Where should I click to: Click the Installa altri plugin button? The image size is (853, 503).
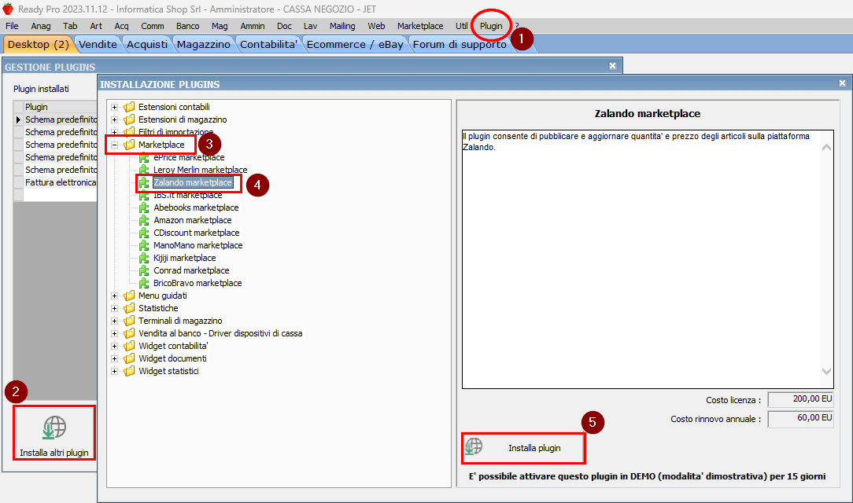pyautogui.click(x=54, y=433)
